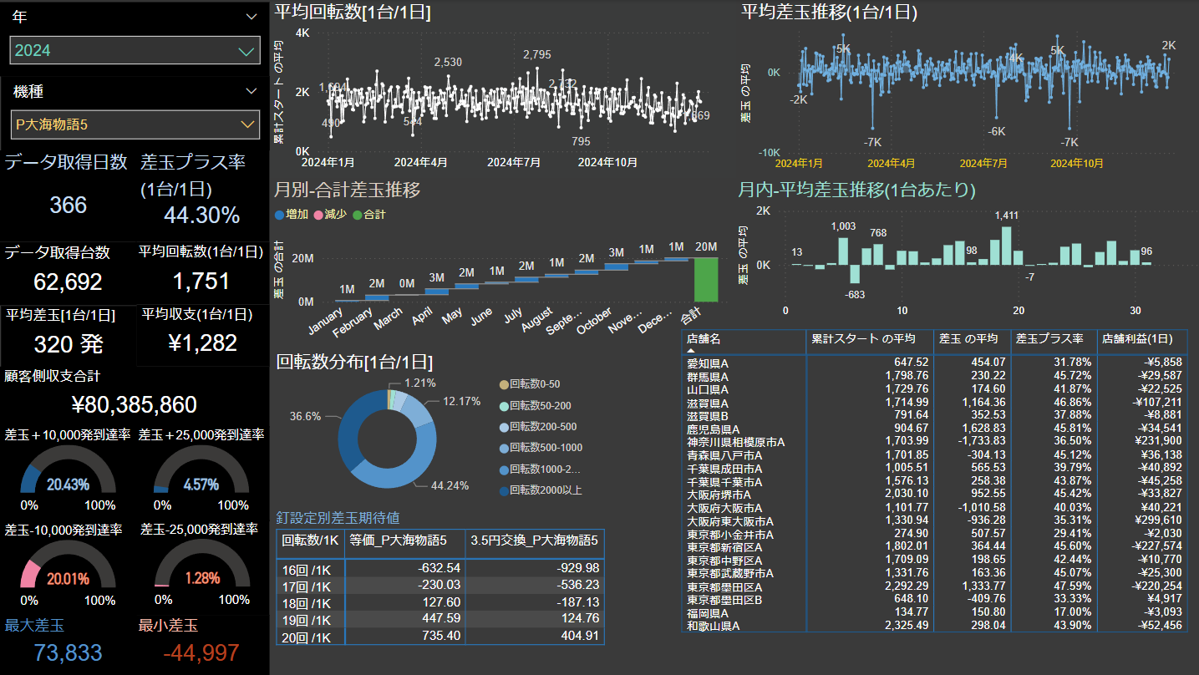The width and height of the screenshot is (1199, 675).
Task: Select the 回転数2000以上 legend item
Action: point(503,490)
